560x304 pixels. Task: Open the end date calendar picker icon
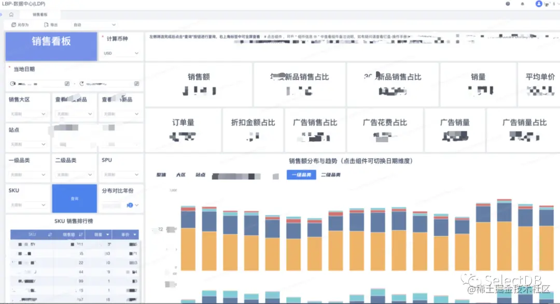coord(136,84)
